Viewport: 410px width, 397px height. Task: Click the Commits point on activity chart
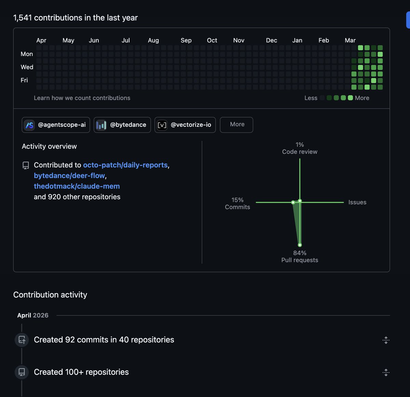[293, 203]
